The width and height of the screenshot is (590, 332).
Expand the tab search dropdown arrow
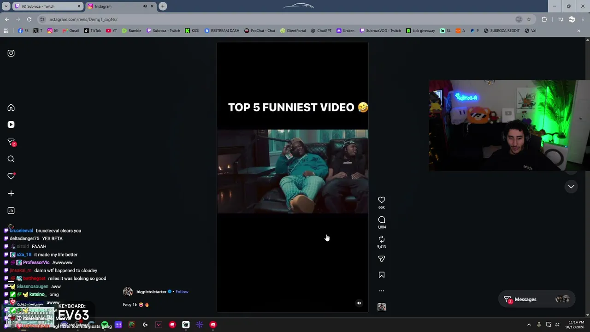[x=7, y=6]
